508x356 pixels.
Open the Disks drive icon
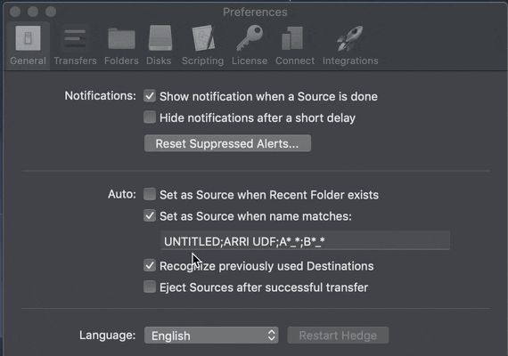pyautogui.click(x=160, y=39)
